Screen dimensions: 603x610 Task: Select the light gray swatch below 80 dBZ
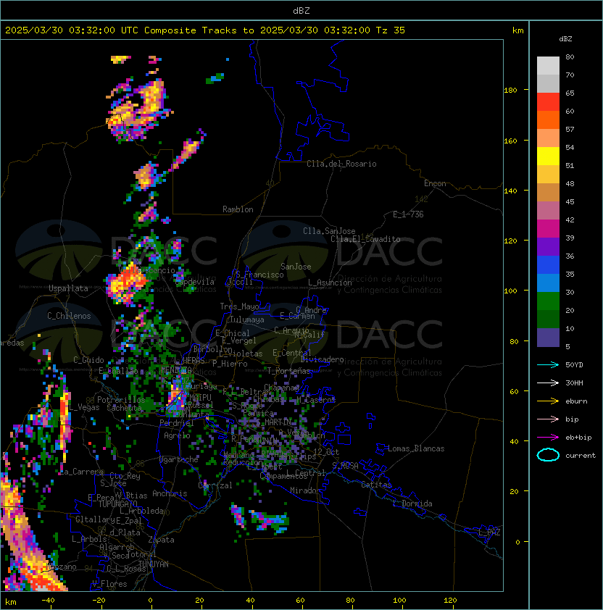[548, 65]
